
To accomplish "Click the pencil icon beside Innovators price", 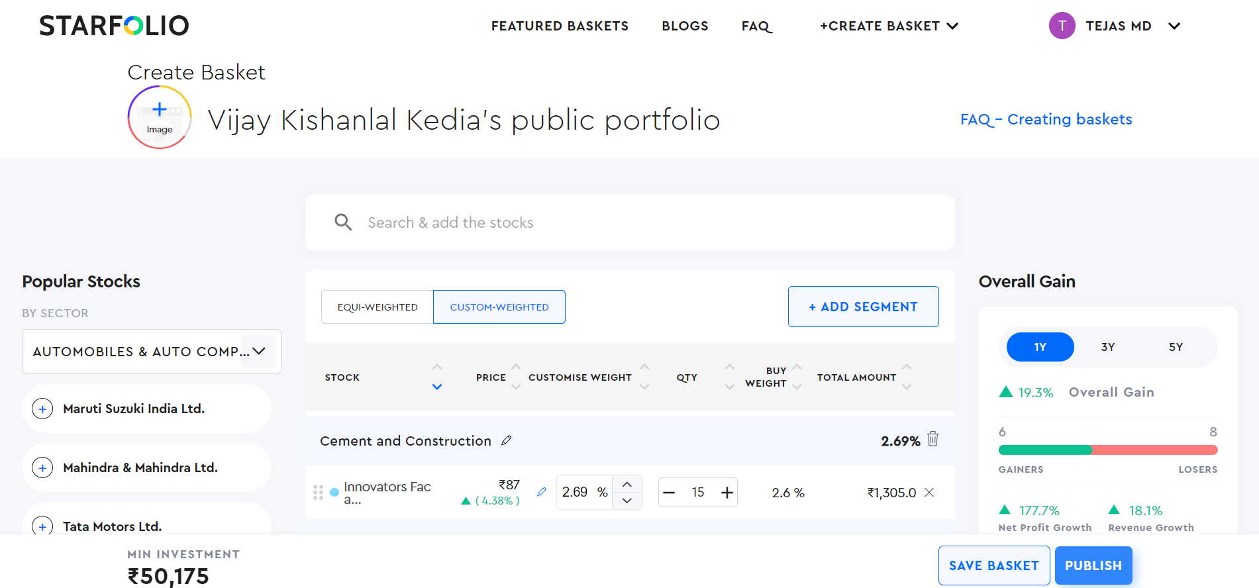I will [542, 492].
